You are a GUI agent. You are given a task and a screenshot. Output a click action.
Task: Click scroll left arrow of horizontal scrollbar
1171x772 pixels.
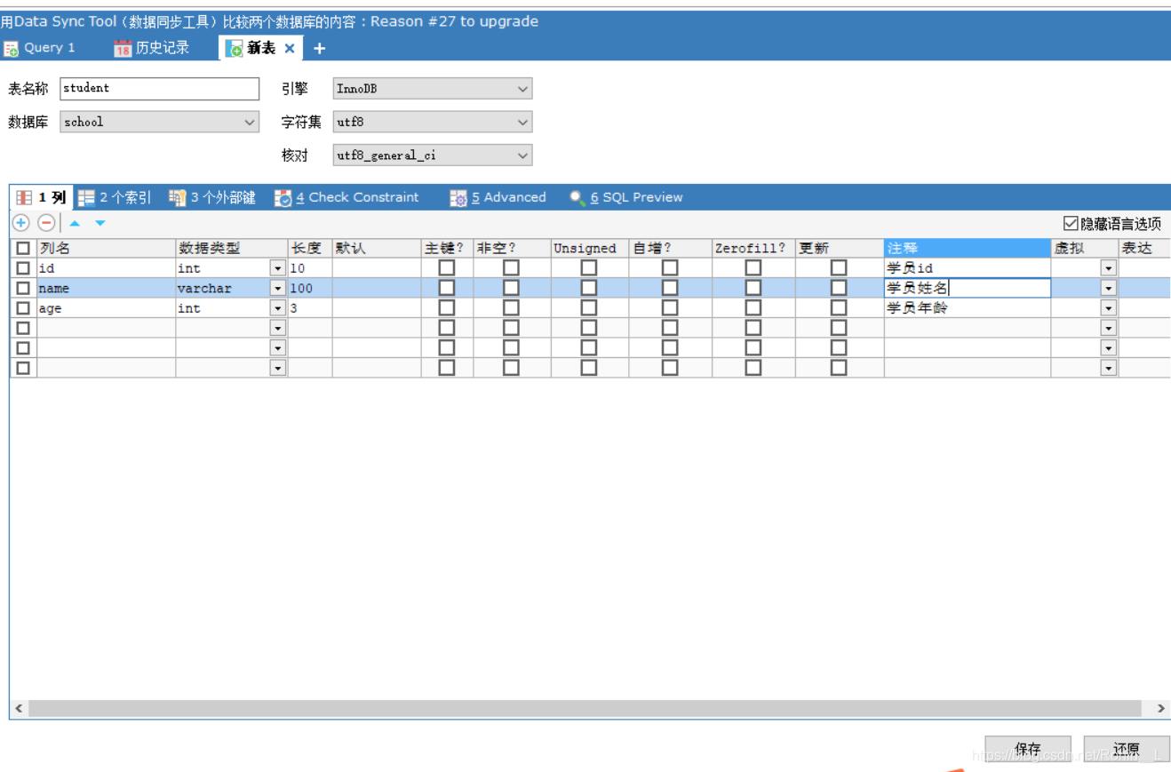coord(19,708)
